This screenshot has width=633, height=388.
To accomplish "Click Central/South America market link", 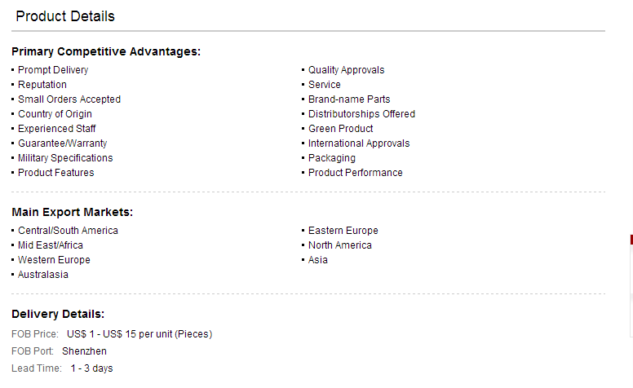I will pyautogui.click(x=68, y=231).
